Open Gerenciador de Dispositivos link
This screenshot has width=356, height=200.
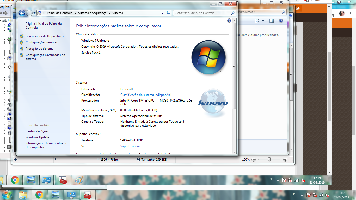click(x=45, y=36)
